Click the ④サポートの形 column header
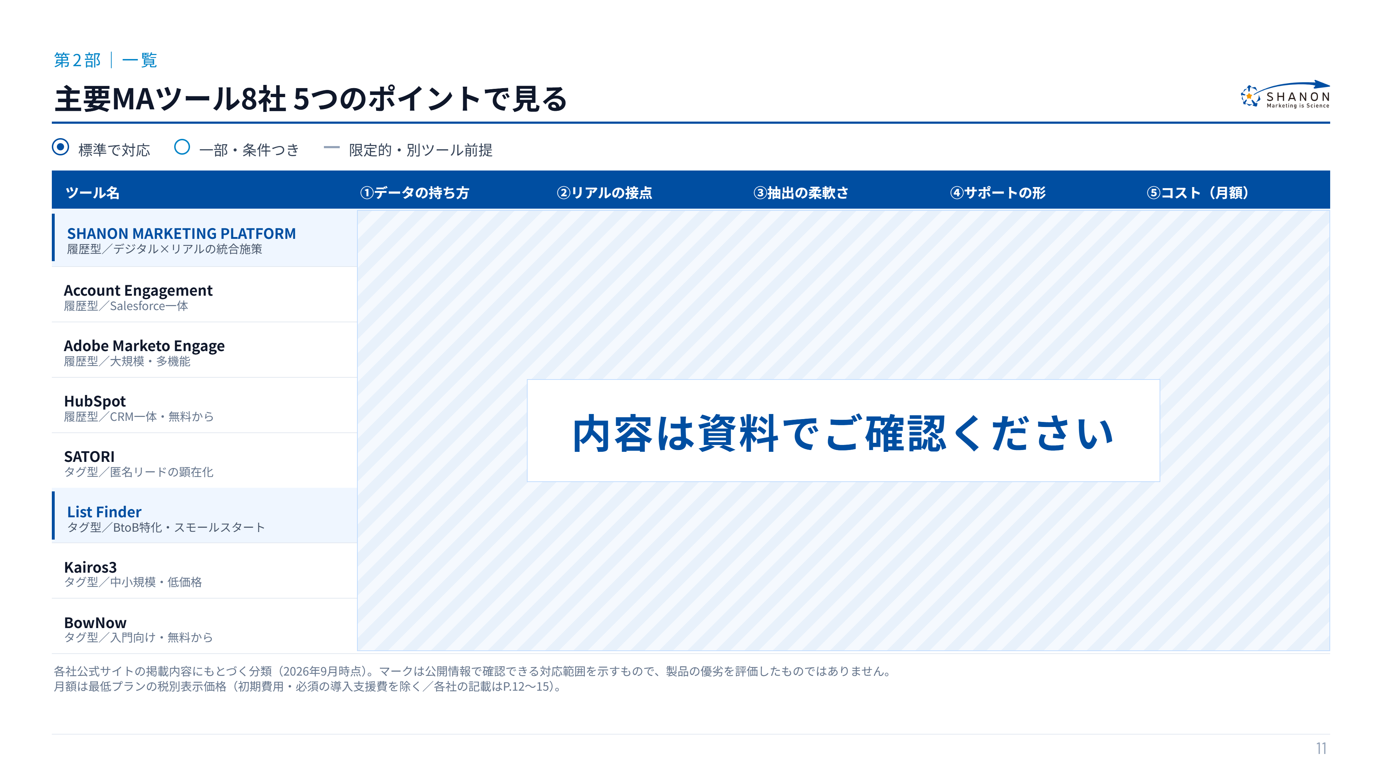This screenshot has width=1382, height=777. coord(998,192)
